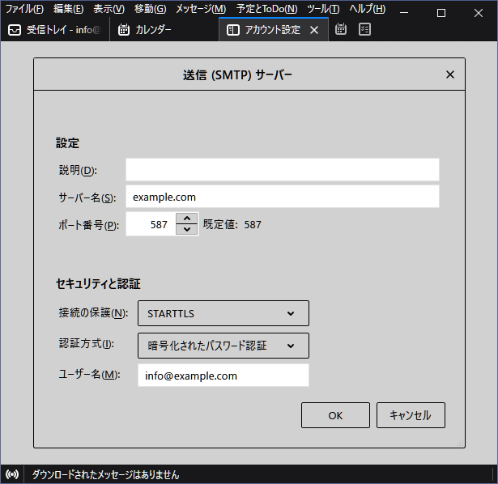Open the 表示 menu
The width and height of the screenshot is (498, 484).
109,9
